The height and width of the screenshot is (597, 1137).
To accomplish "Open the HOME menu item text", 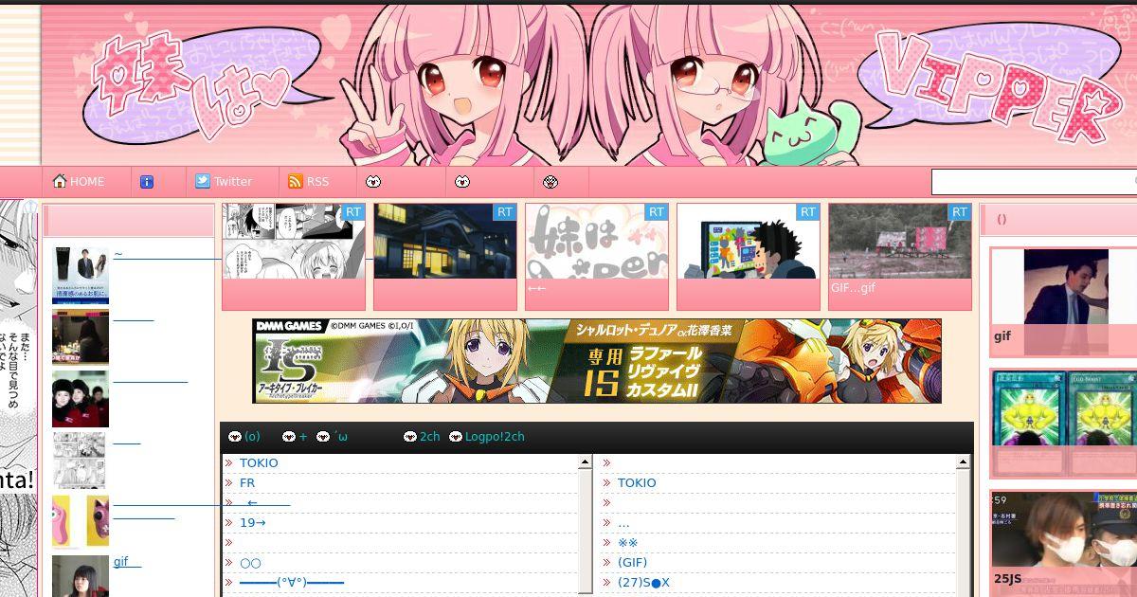I will point(87,182).
